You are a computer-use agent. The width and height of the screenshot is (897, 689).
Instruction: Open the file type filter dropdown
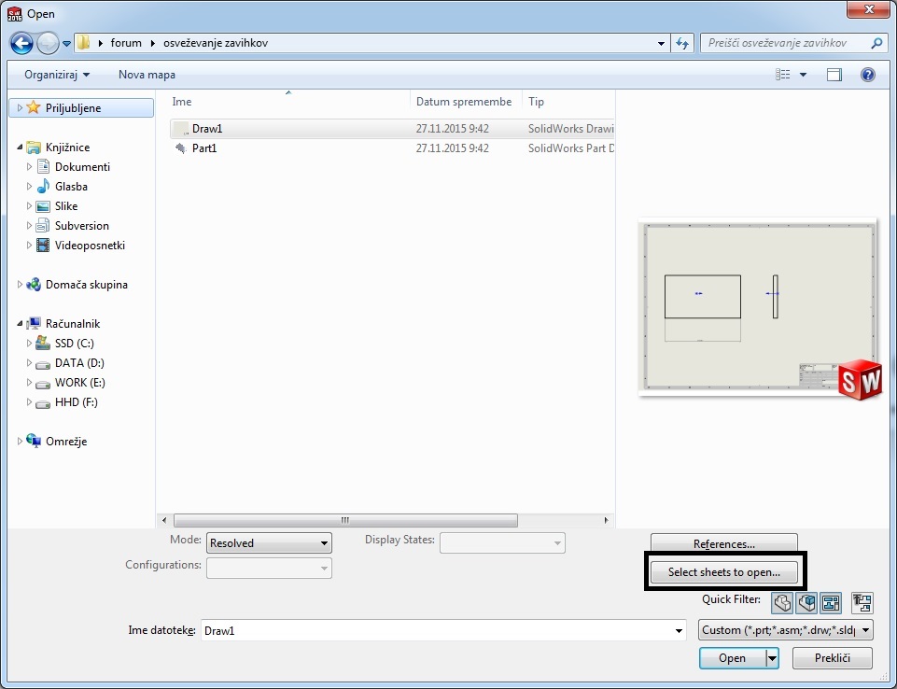[785, 630]
